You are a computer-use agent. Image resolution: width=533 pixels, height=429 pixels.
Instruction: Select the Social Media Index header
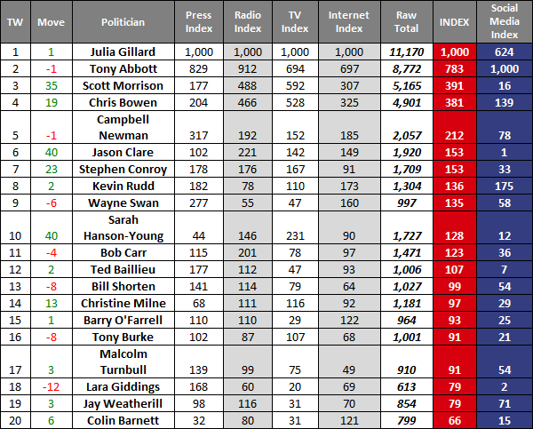click(504, 20)
